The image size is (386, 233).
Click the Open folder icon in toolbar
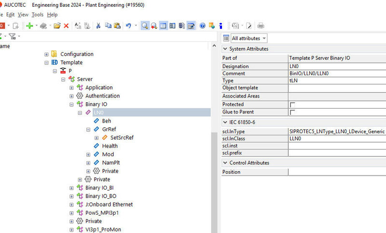57,26
